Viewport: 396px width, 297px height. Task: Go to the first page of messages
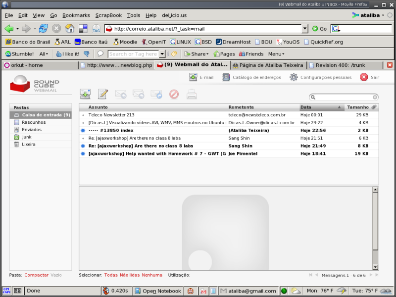pos(311,275)
